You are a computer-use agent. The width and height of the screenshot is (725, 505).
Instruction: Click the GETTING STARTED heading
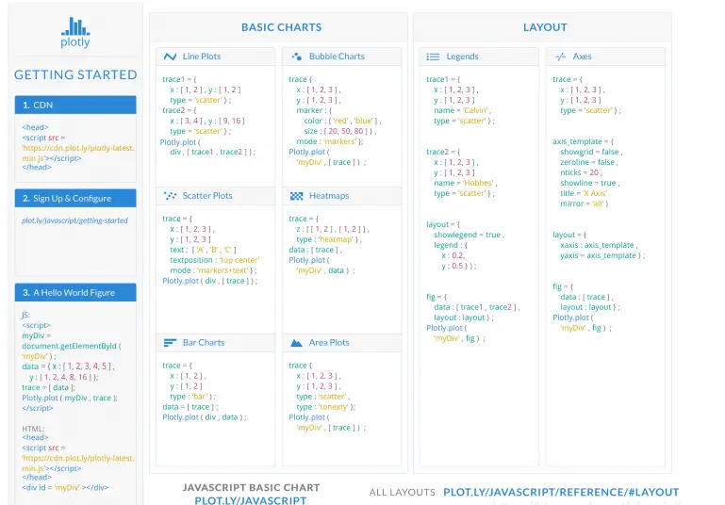(x=75, y=74)
